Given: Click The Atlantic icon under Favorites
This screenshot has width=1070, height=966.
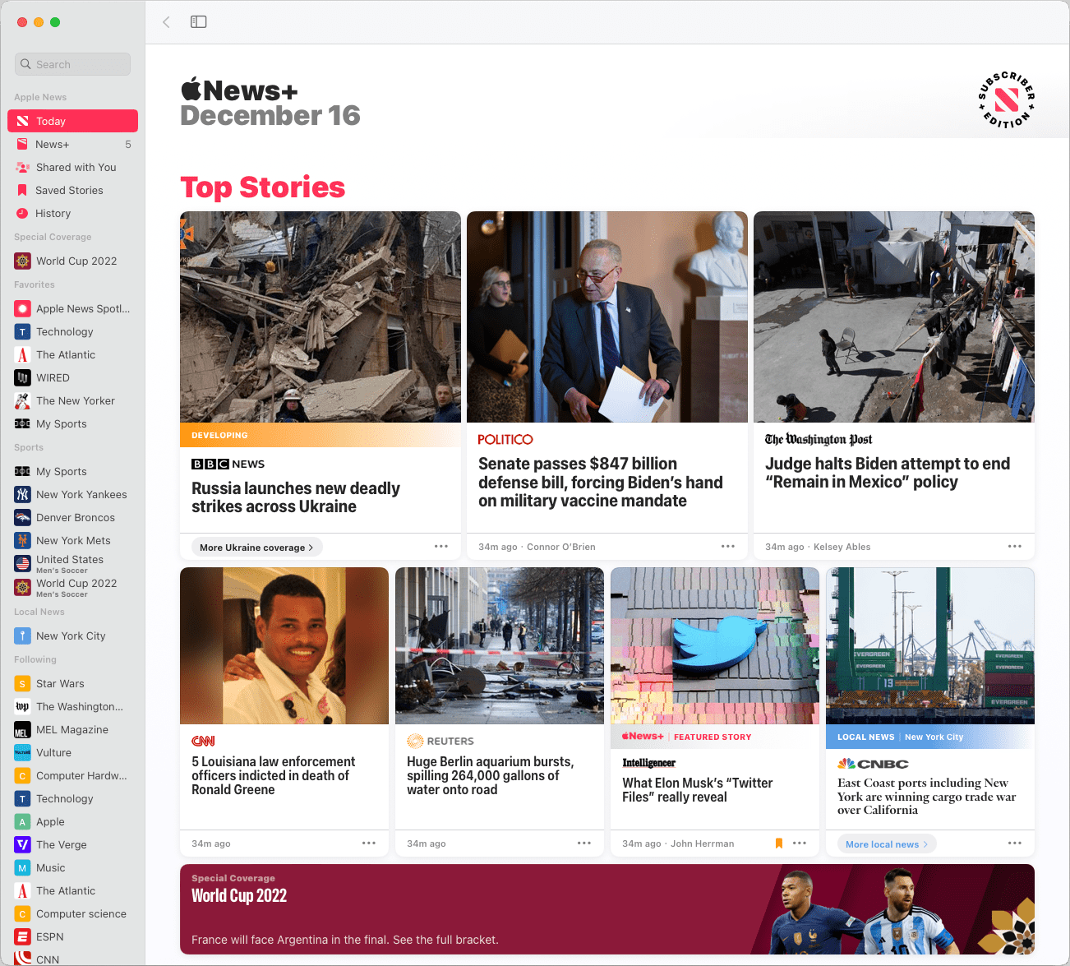Looking at the screenshot, I should [x=22, y=354].
